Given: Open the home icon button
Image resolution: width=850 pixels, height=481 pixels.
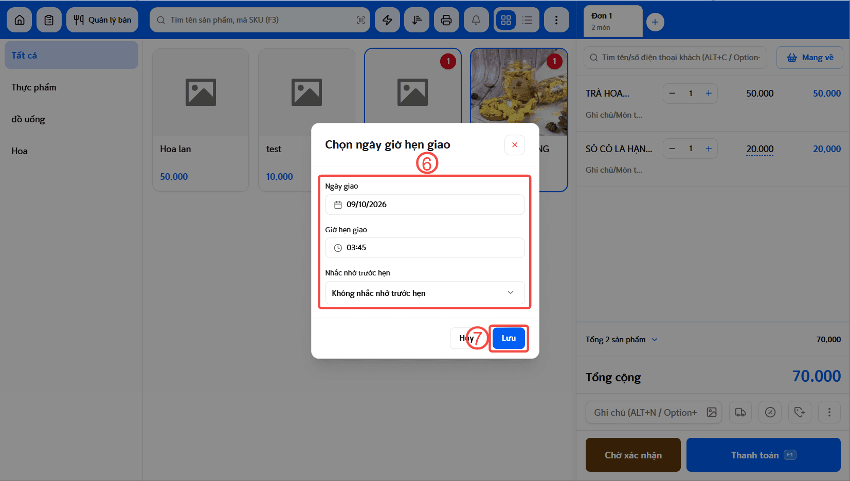Looking at the screenshot, I should tap(20, 20).
